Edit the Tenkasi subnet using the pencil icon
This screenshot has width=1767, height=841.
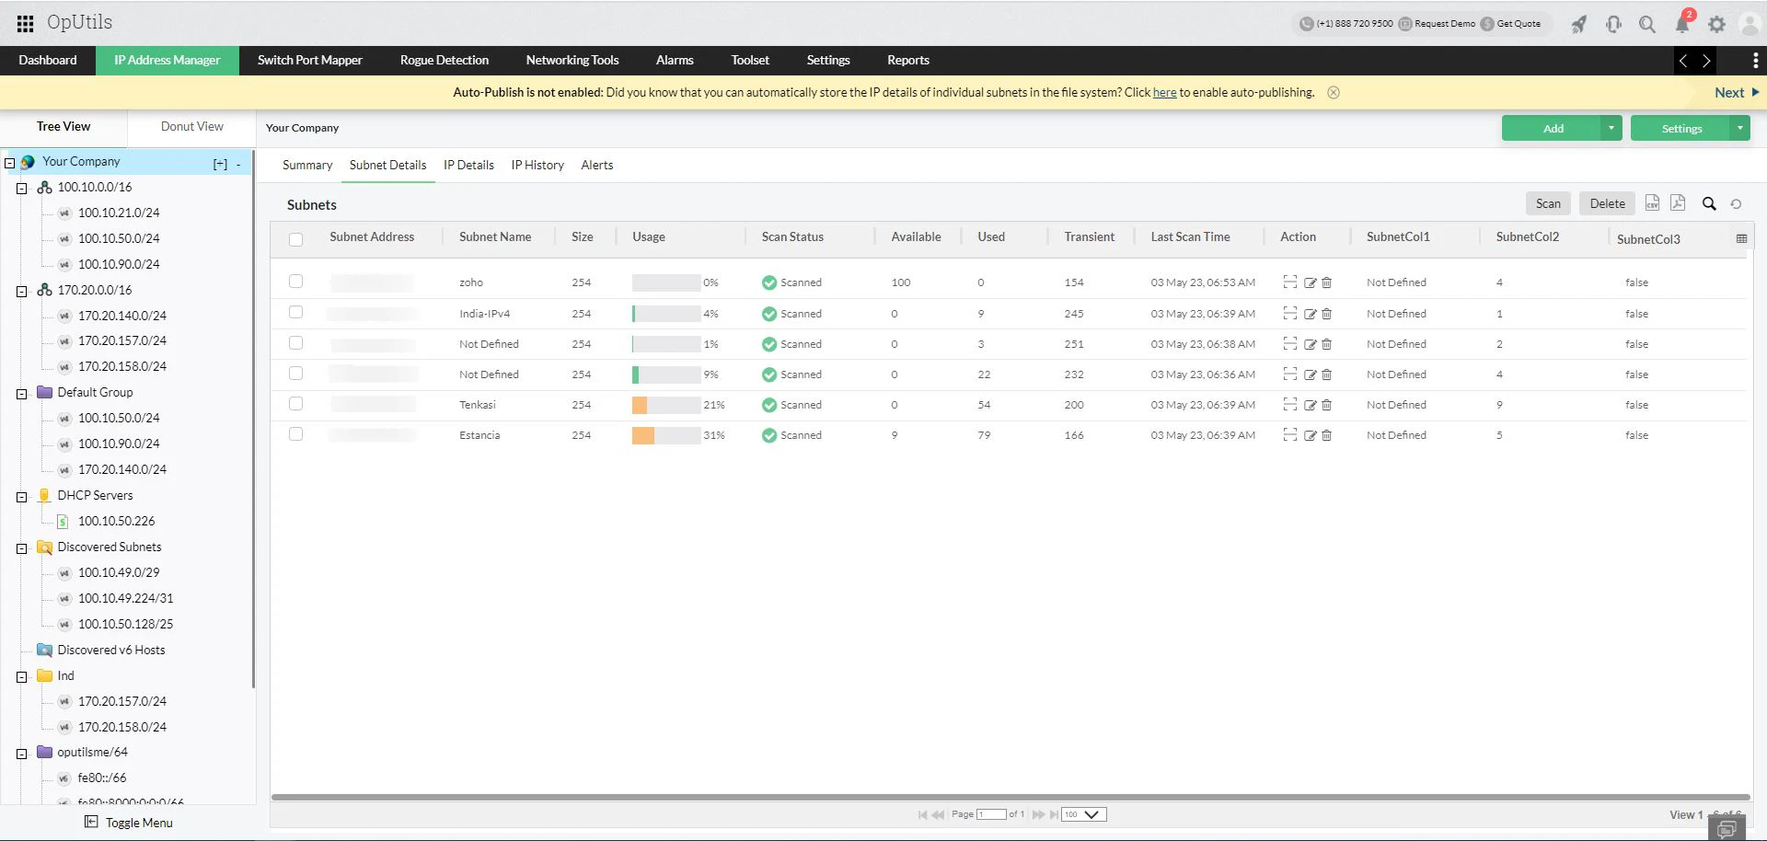point(1310,405)
